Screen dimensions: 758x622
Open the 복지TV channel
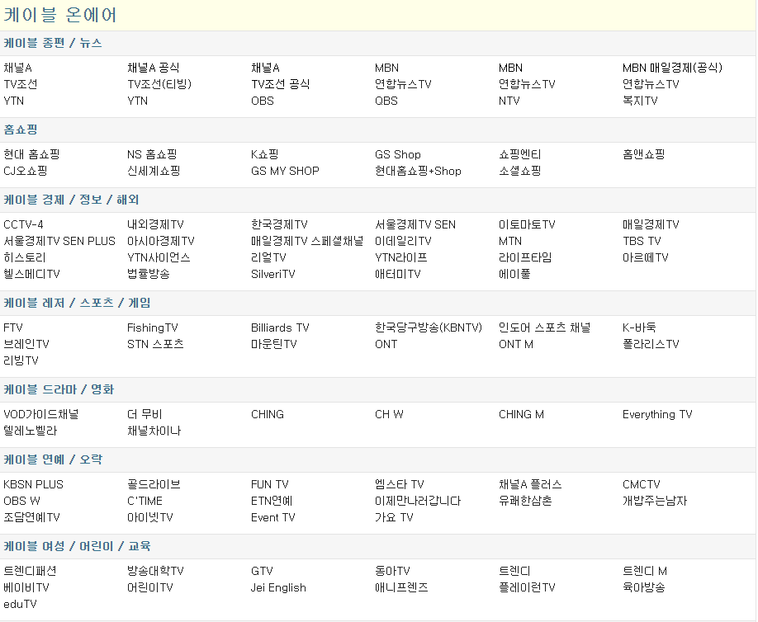click(640, 101)
